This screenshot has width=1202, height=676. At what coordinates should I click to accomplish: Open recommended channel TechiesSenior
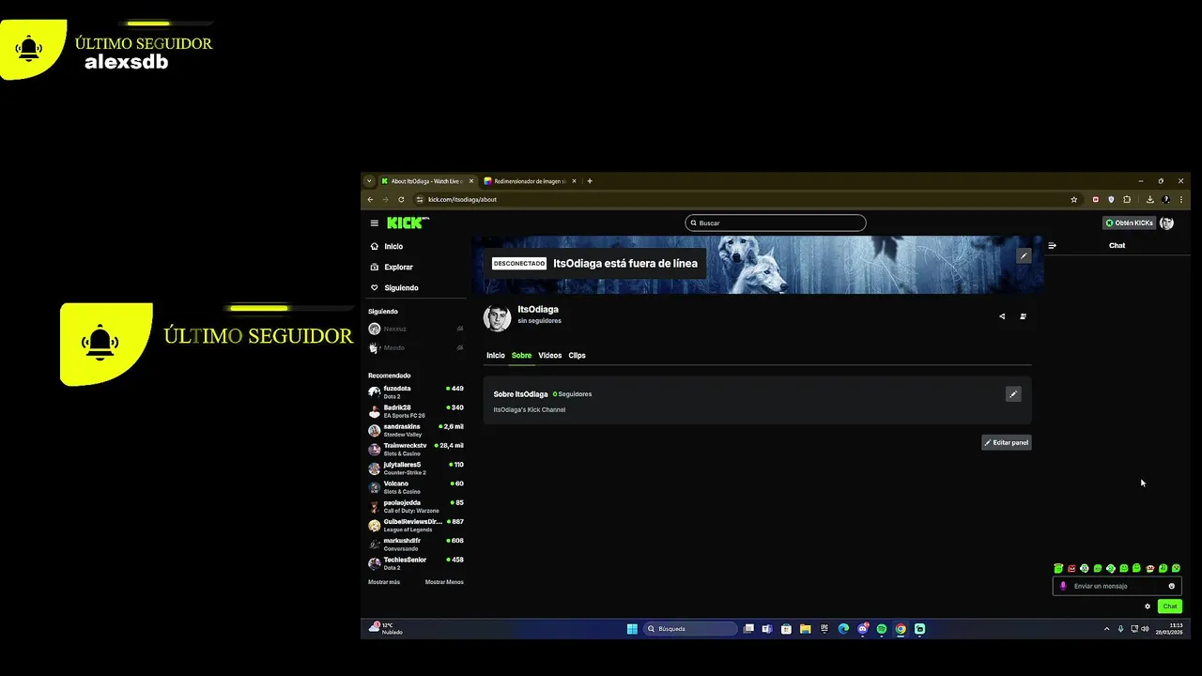[x=416, y=563]
